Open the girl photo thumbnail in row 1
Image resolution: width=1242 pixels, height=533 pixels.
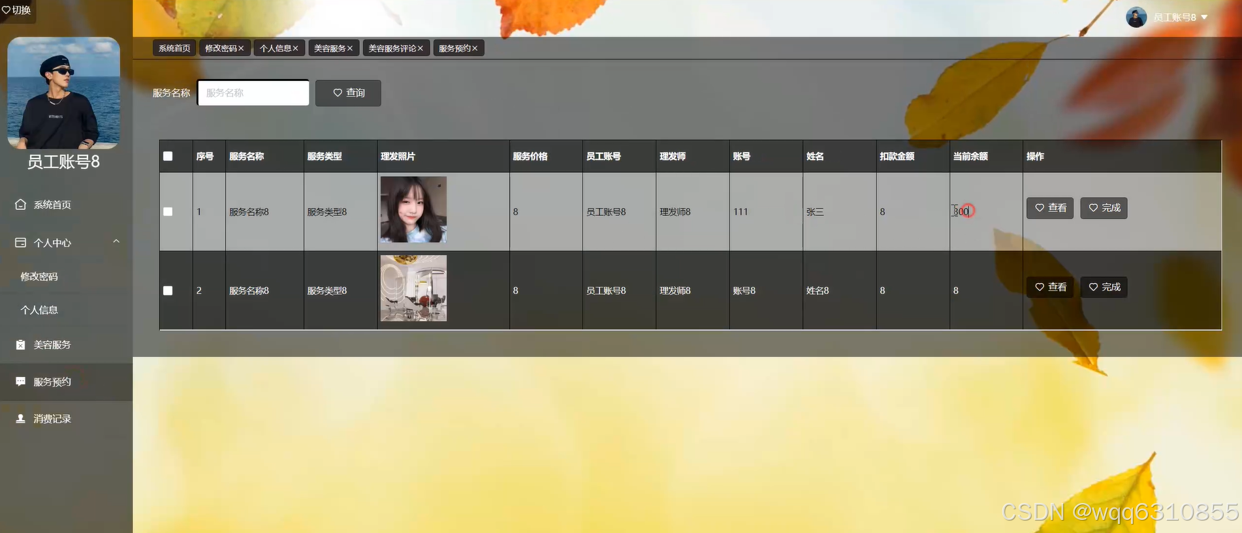pos(413,209)
